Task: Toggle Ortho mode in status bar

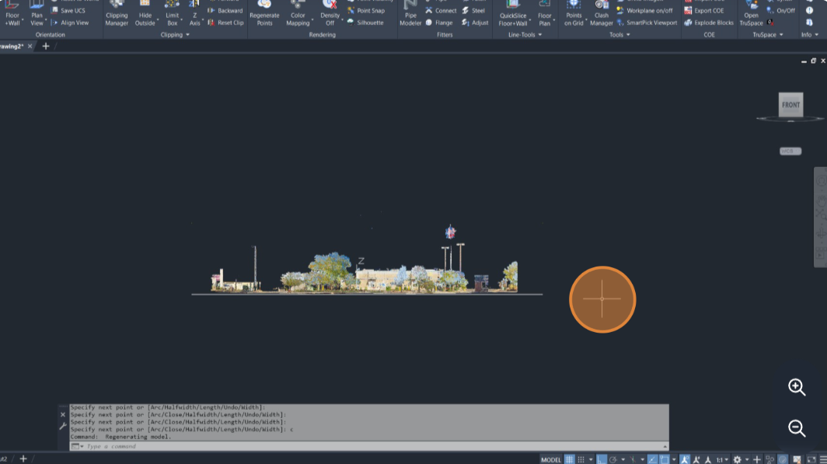Action: tap(601, 459)
